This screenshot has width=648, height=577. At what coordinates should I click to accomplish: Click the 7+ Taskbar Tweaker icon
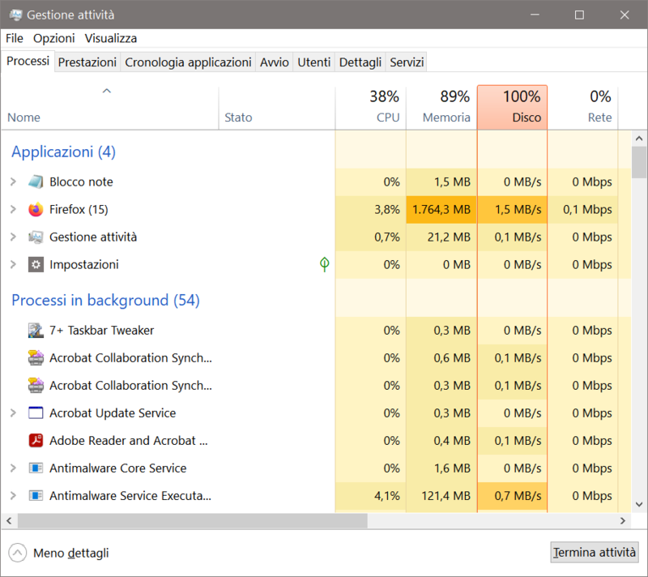(36, 331)
